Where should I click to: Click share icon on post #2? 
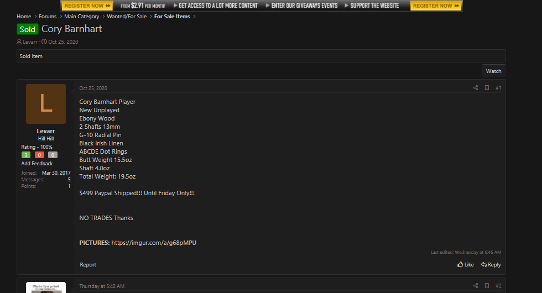[475, 286]
